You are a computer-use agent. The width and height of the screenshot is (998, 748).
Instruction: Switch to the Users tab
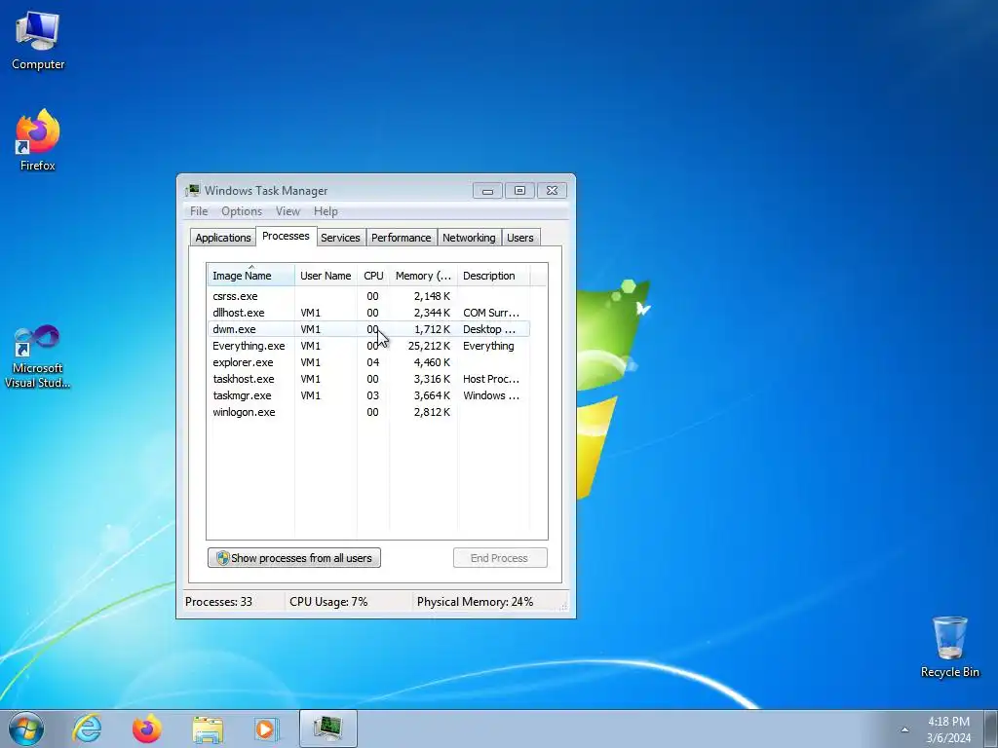pos(520,238)
